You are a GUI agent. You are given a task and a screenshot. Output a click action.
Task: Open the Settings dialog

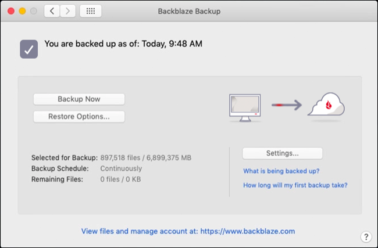(x=282, y=153)
